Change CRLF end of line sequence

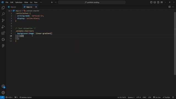click(x=144, y=97)
